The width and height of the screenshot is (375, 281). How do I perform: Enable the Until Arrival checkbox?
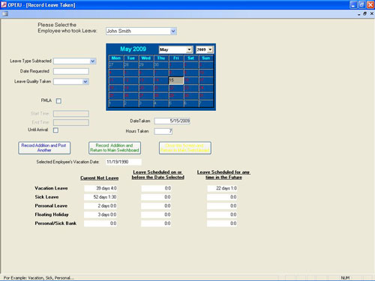(x=55, y=130)
